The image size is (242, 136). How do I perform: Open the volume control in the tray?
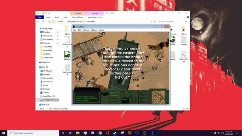pyautogui.click(x=223, y=133)
